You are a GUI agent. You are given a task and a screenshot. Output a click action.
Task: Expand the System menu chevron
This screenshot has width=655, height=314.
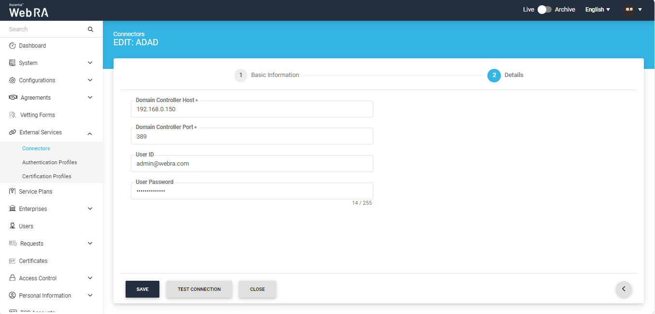tap(90, 63)
